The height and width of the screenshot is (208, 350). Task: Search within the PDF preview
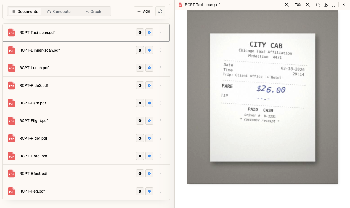[x=318, y=5]
